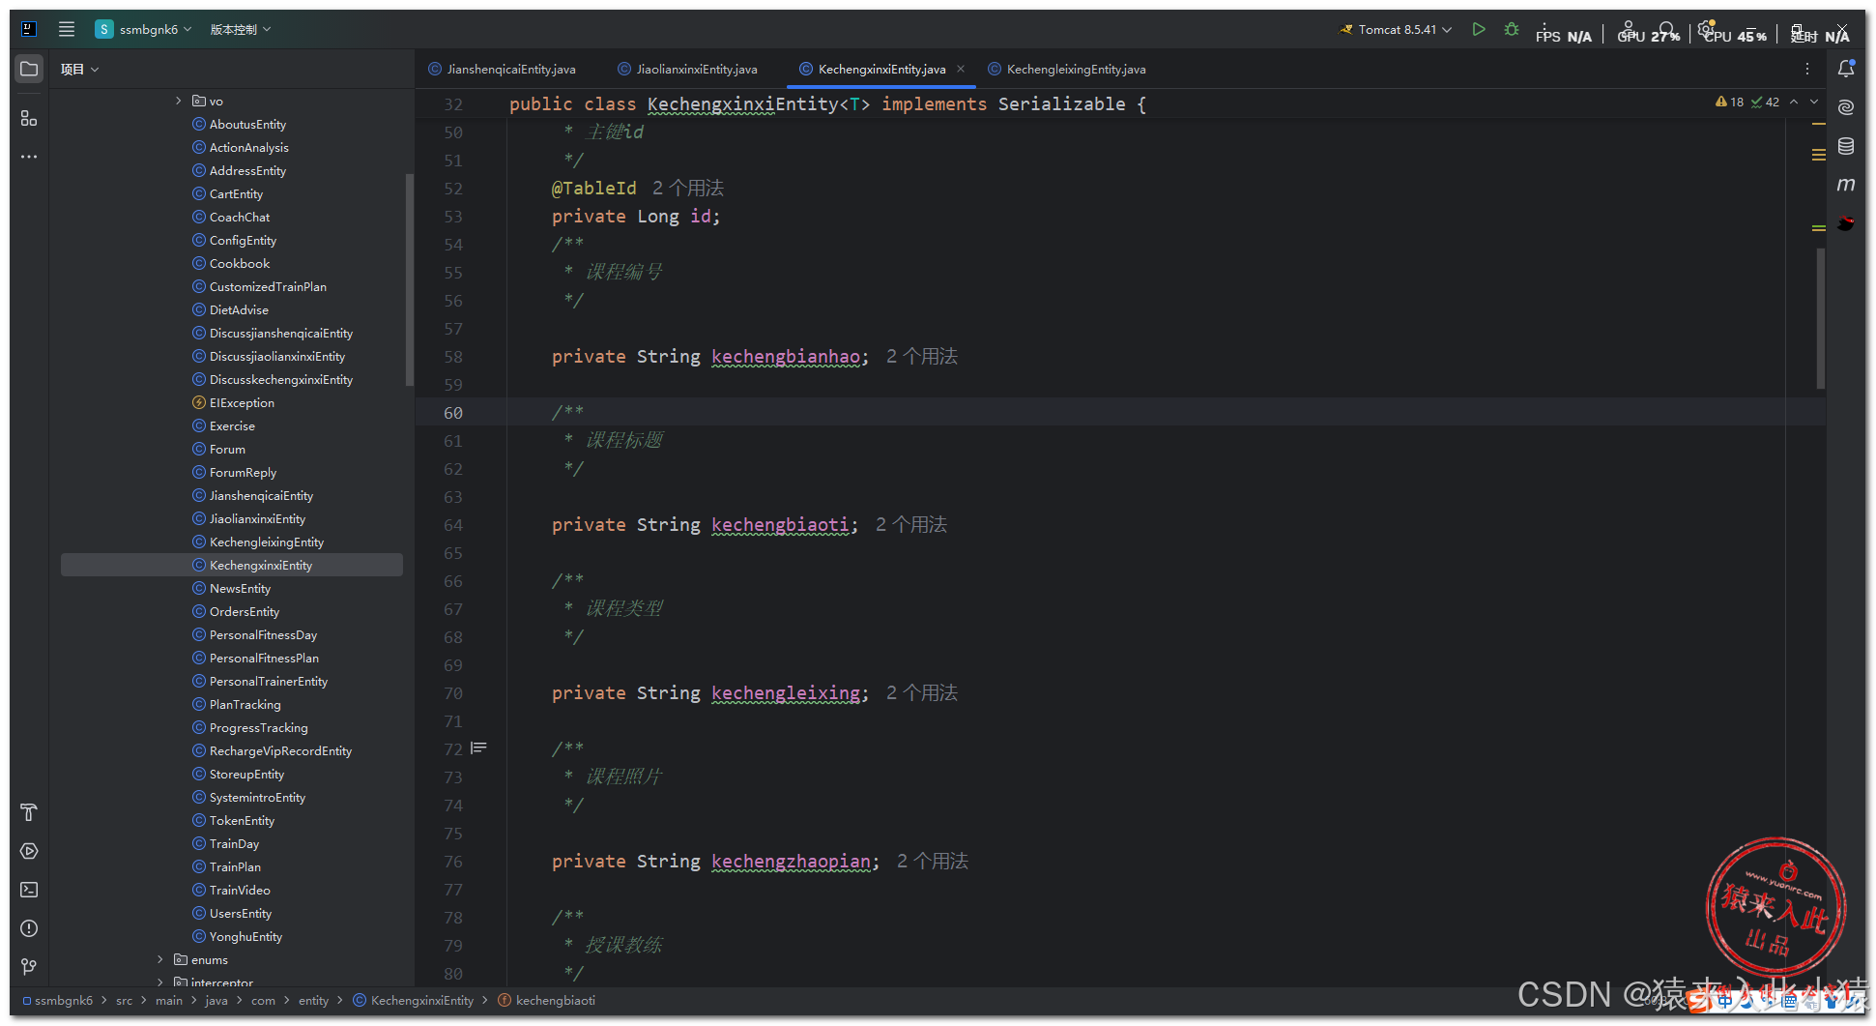1876x1026 pixels.
Task: Open the Structure tool window icon
Action: point(29,118)
